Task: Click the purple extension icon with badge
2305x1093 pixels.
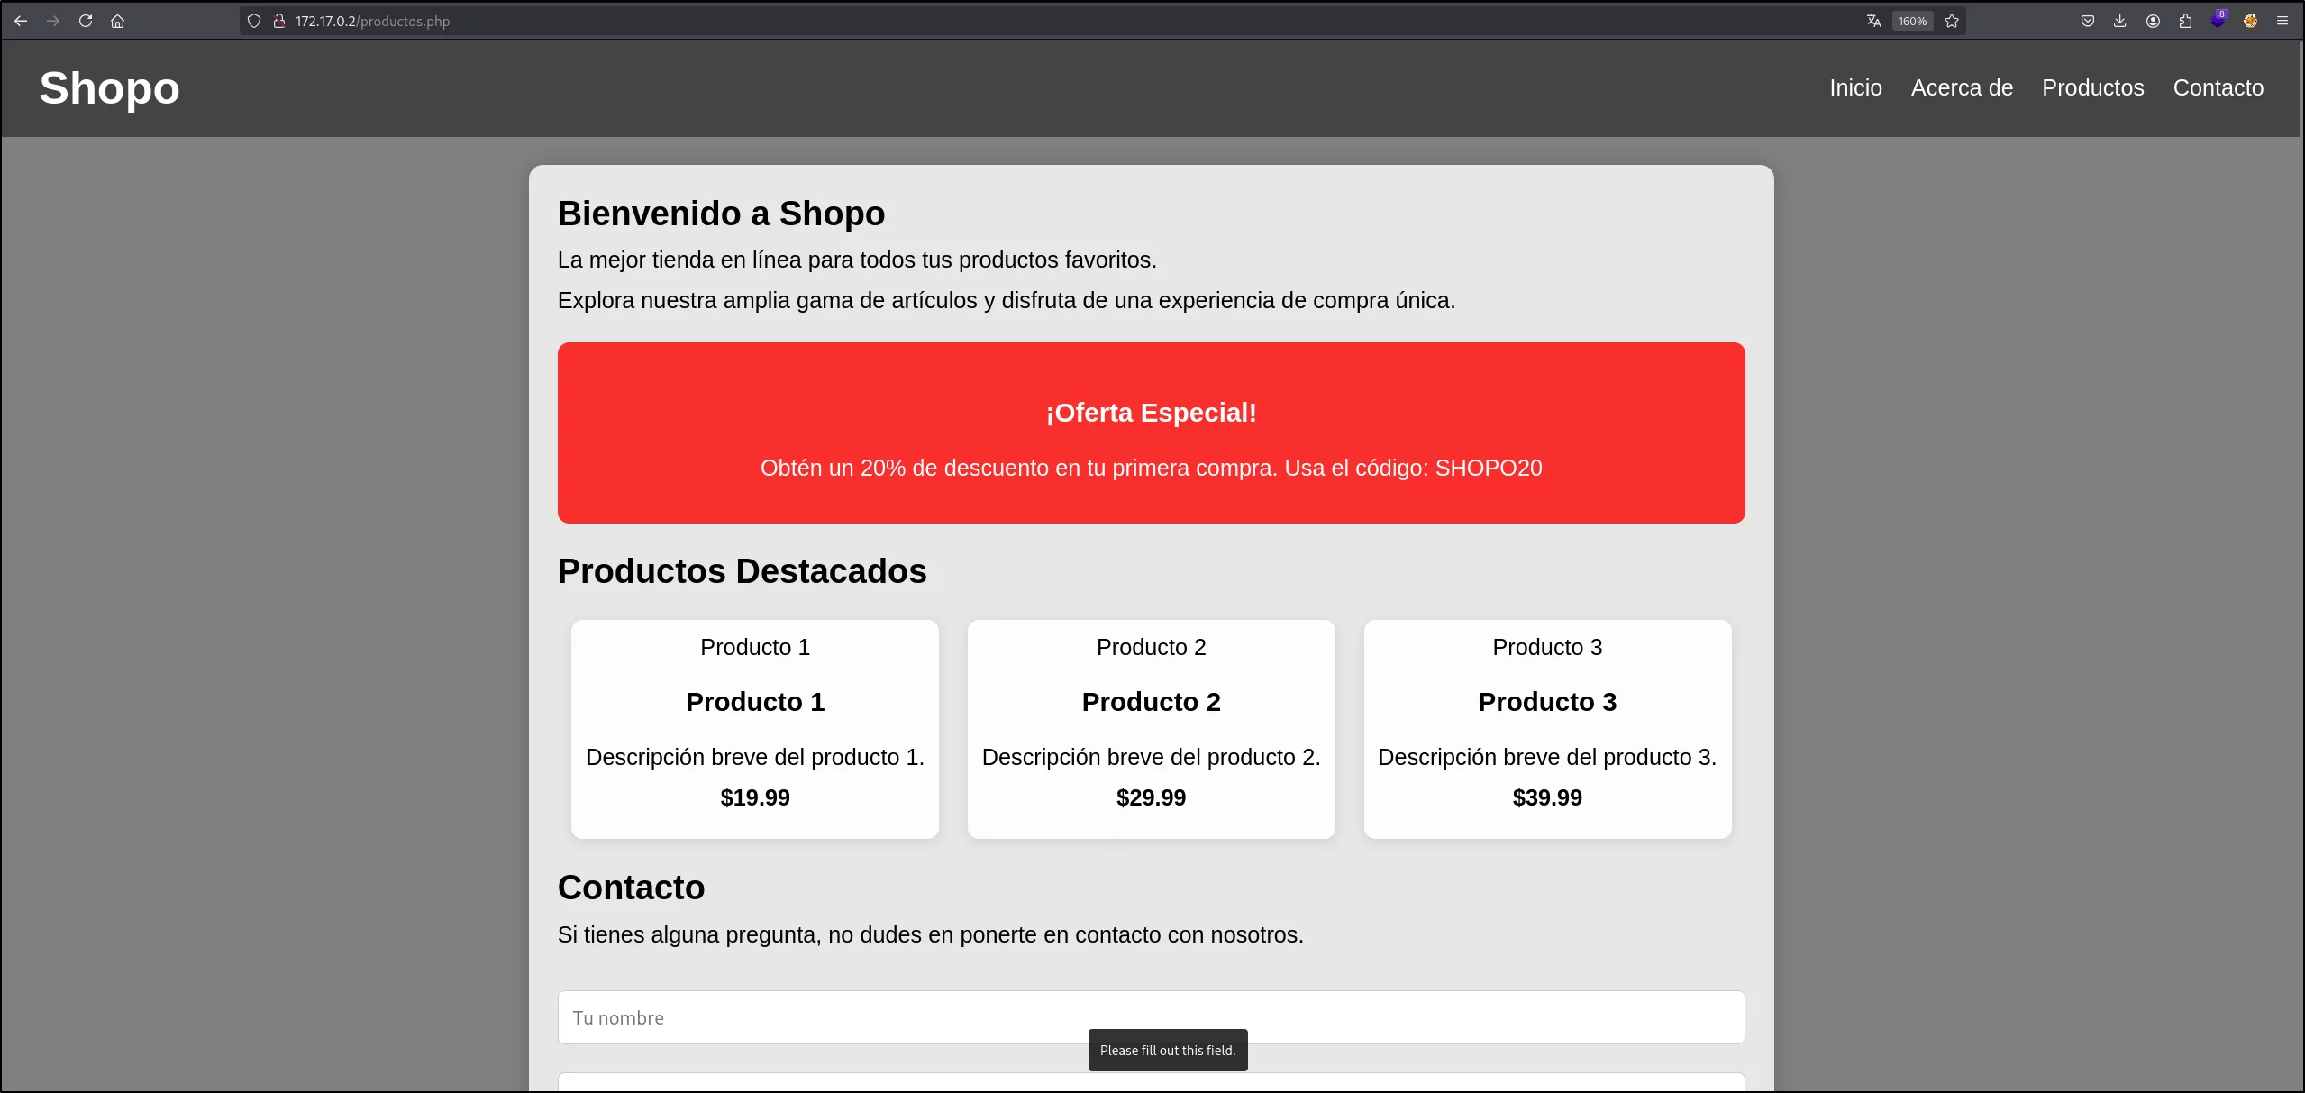Action: coord(2218,20)
